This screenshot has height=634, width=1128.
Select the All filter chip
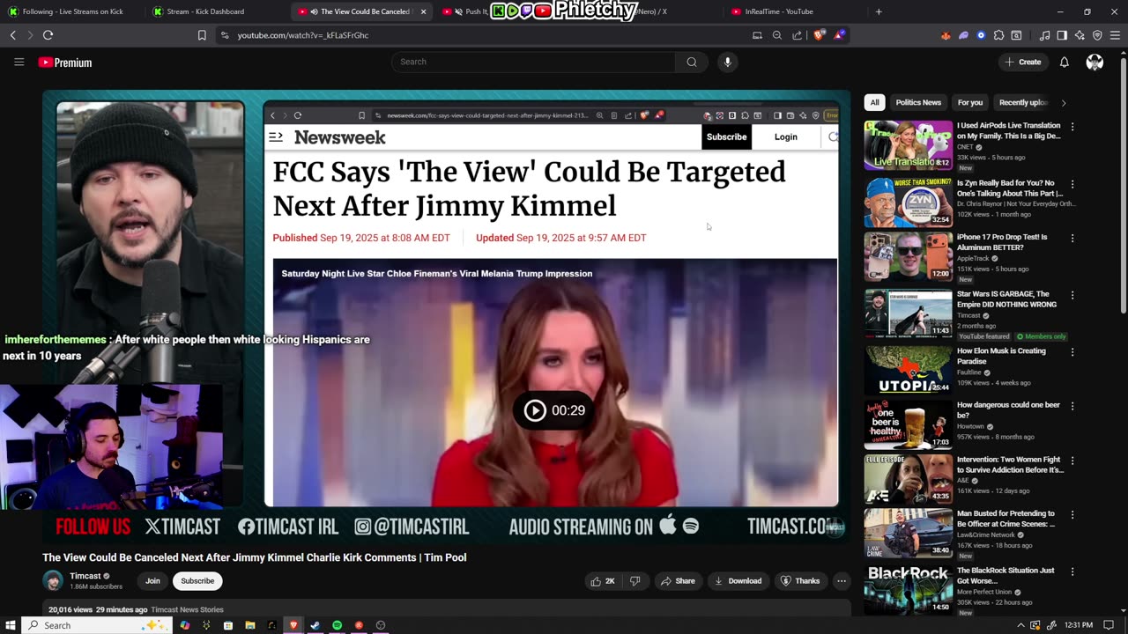click(x=874, y=102)
